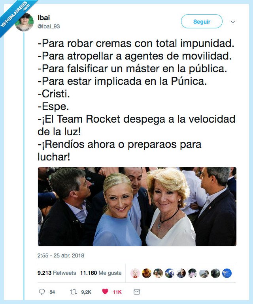The width and height of the screenshot is (253, 304).
Task: Open the first liker avatar with pink hair
Action: pos(135,273)
